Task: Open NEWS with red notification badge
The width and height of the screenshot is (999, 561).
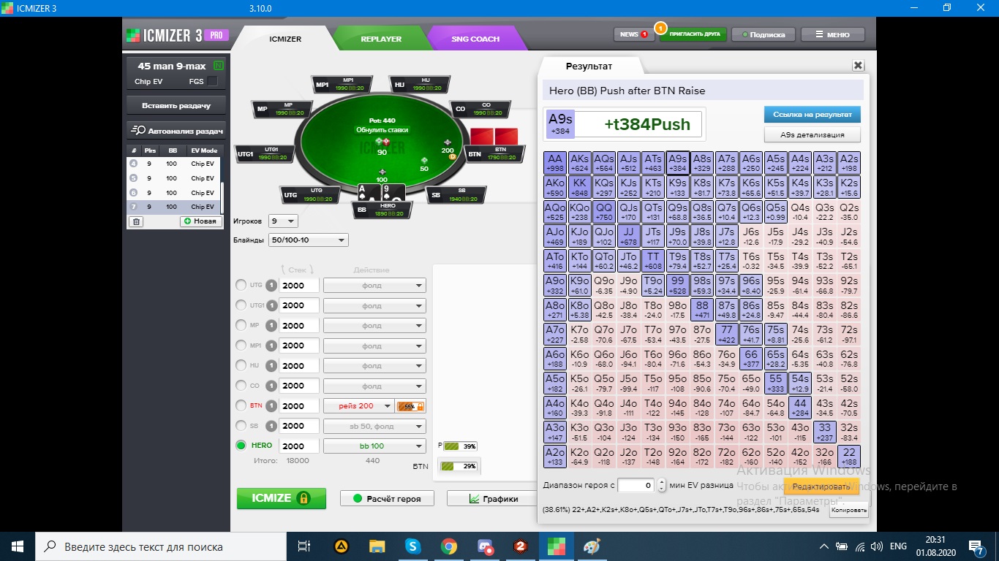Action: [x=633, y=34]
